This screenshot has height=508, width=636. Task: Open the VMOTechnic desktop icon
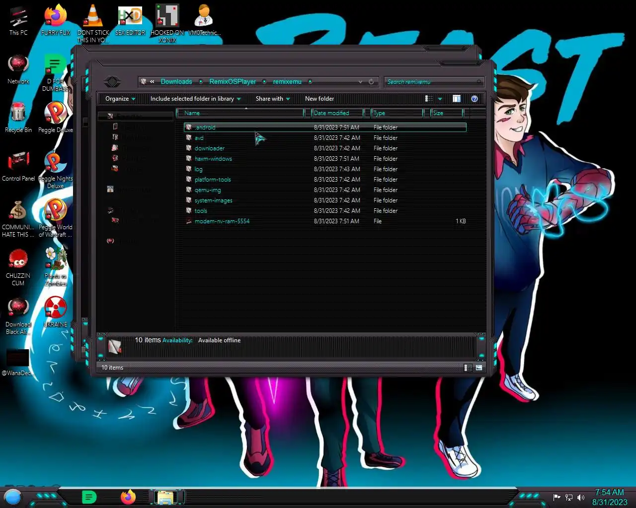(x=204, y=20)
